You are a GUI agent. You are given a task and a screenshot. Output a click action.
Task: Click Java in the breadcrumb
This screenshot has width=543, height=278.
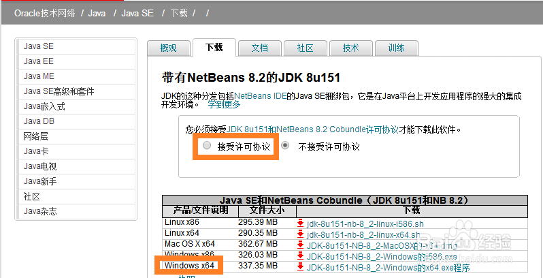(97, 14)
